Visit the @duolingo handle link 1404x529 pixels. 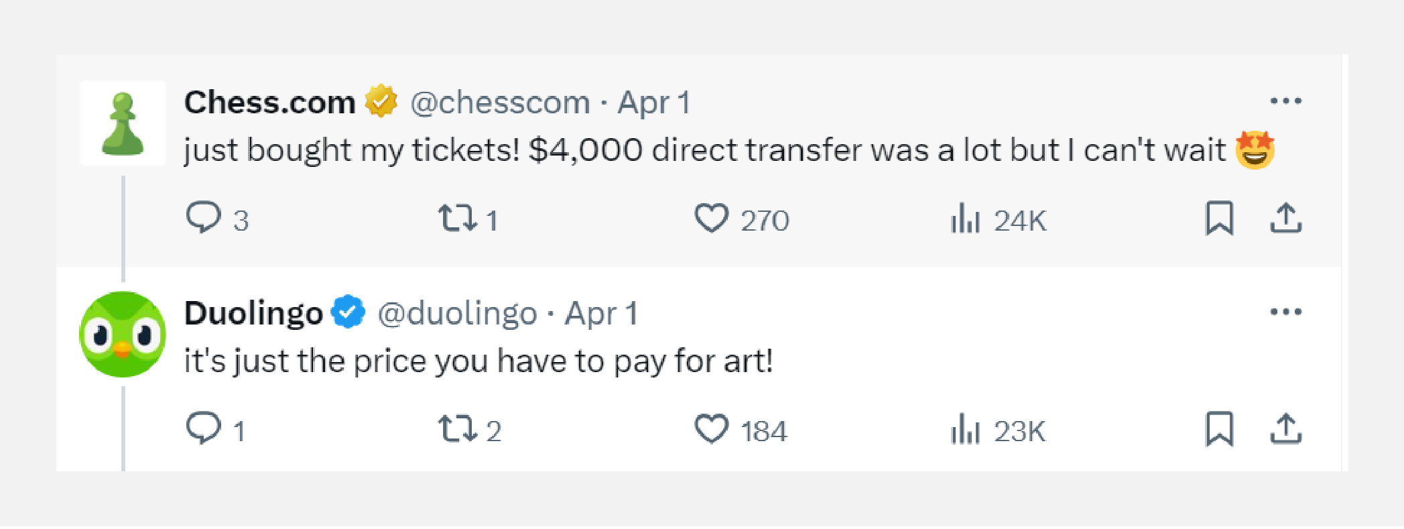[x=457, y=313]
